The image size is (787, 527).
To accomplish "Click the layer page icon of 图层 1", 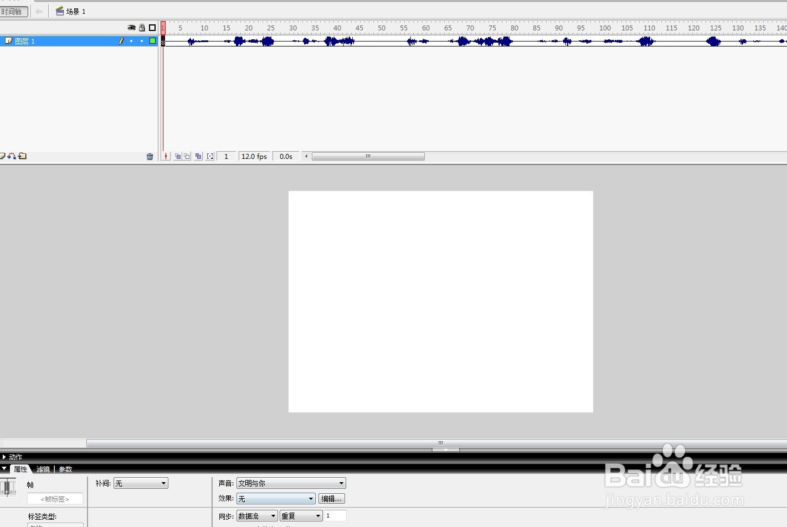I will pyautogui.click(x=8, y=41).
